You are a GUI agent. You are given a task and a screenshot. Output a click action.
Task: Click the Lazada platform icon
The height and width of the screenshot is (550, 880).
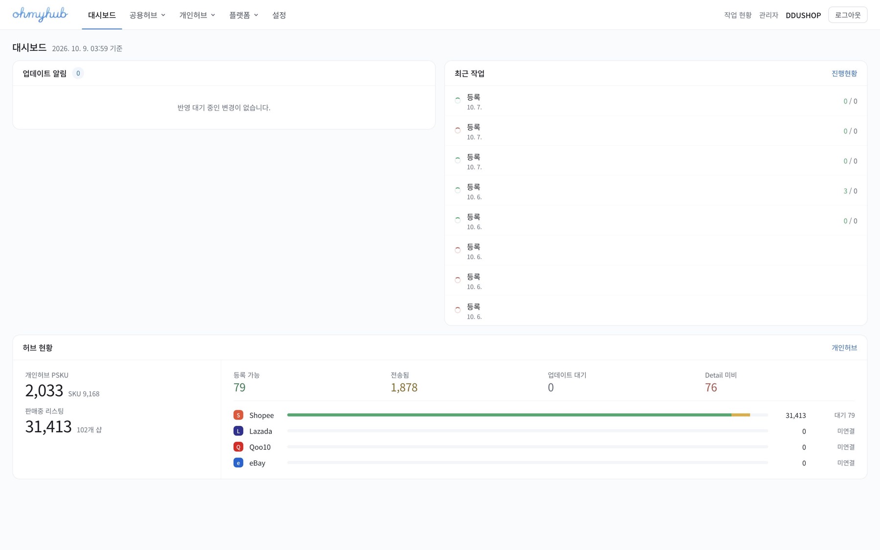(x=238, y=431)
